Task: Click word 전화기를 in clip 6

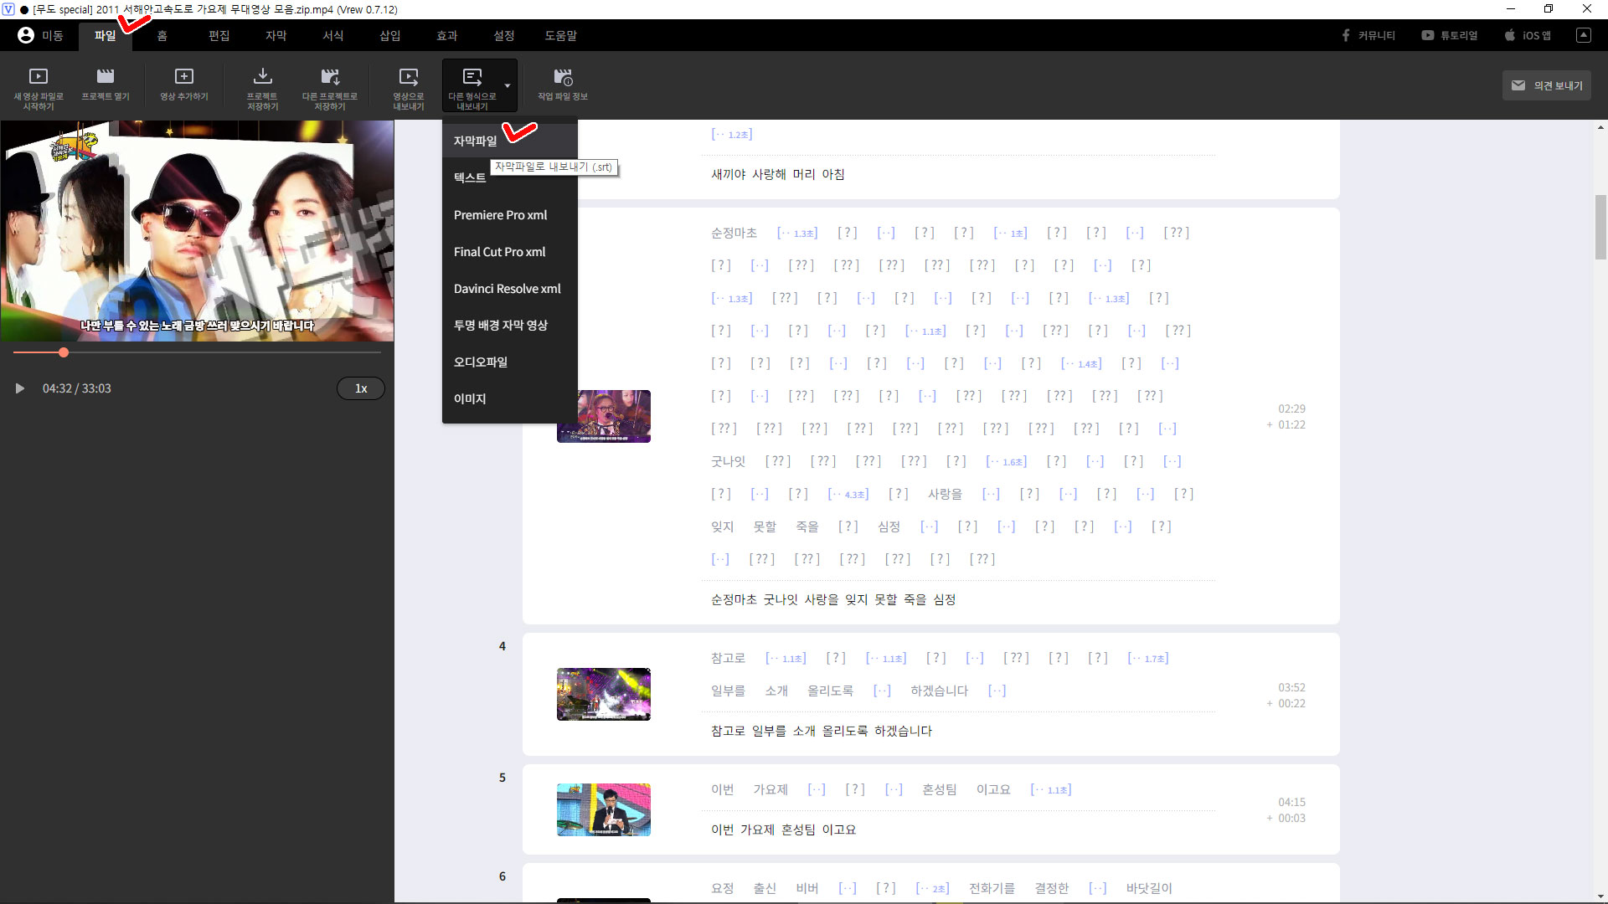Action: (992, 888)
